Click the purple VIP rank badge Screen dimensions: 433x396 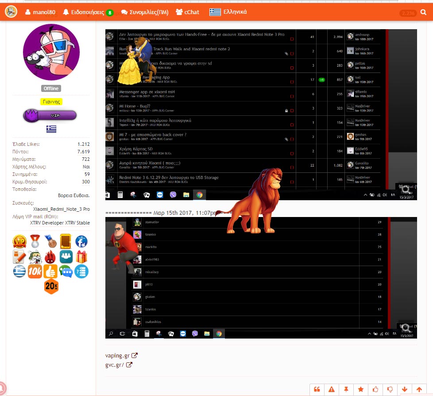[50, 115]
